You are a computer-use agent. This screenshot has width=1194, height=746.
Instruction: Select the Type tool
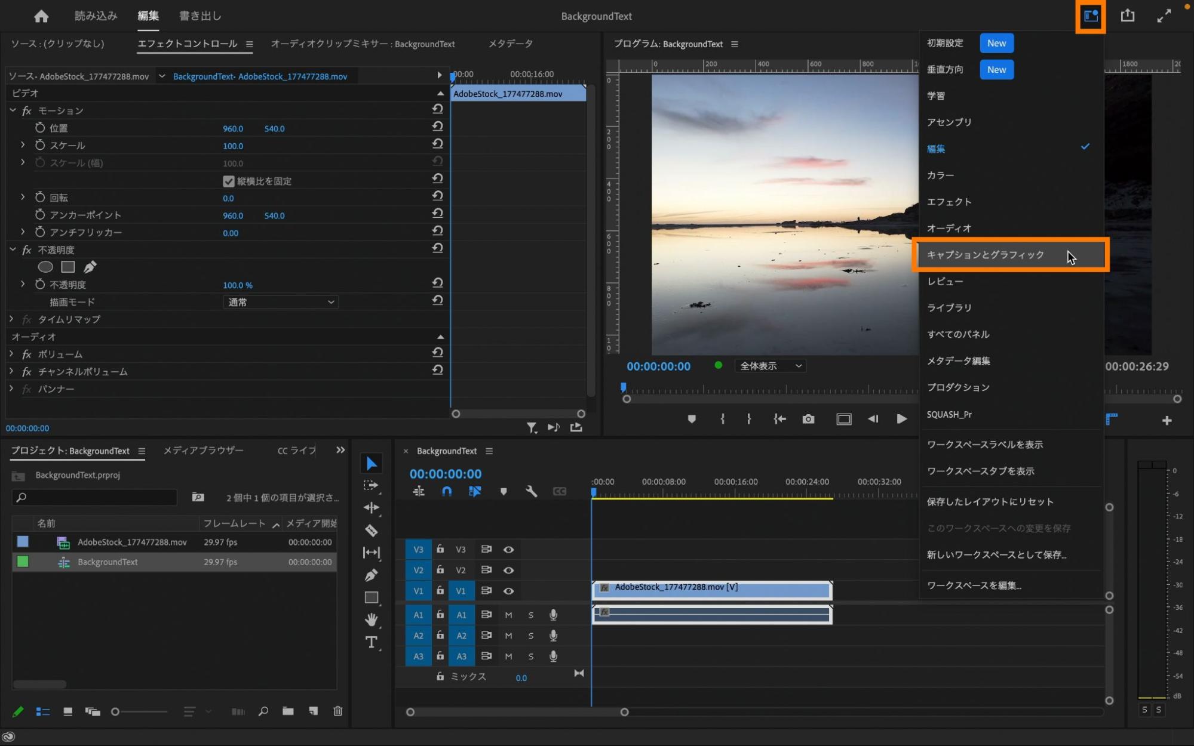click(x=371, y=642)
